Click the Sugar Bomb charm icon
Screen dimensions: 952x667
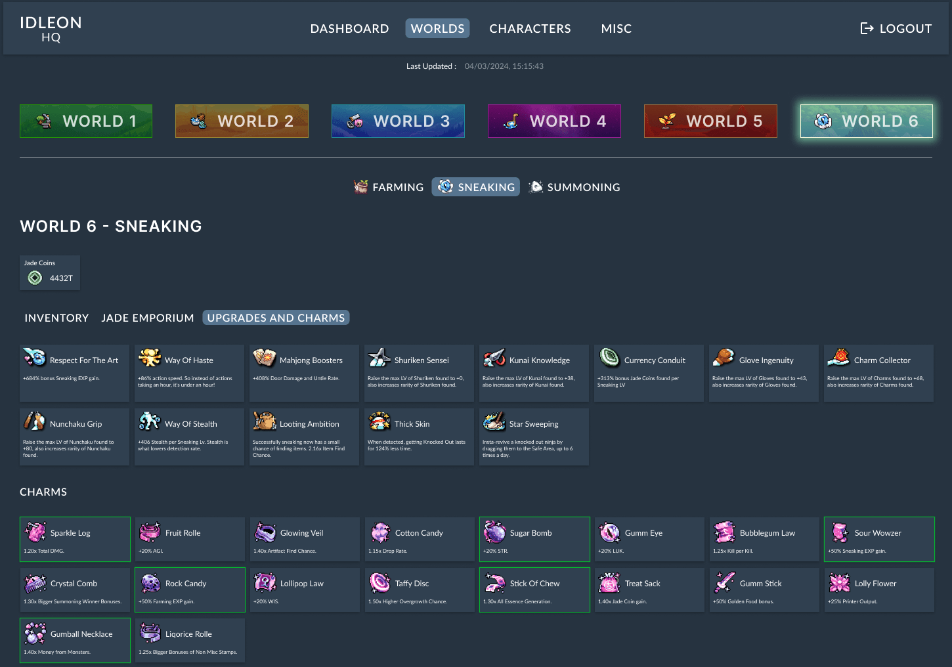(x=494, y=531)
